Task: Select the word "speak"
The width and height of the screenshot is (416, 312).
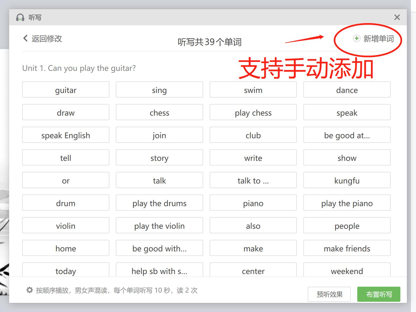Action: [x=347, y=112]
